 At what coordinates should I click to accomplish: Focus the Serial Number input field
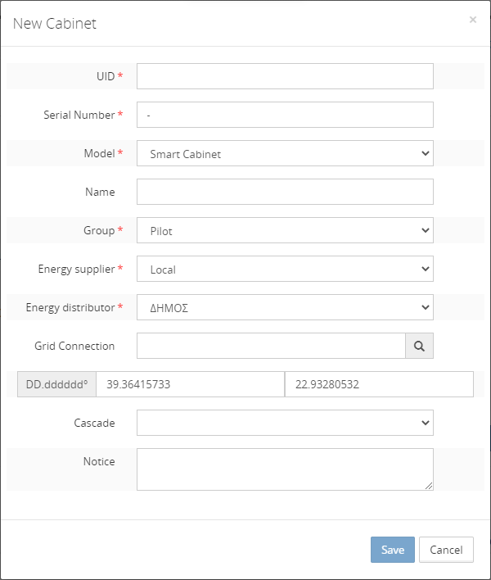point(285,115)
